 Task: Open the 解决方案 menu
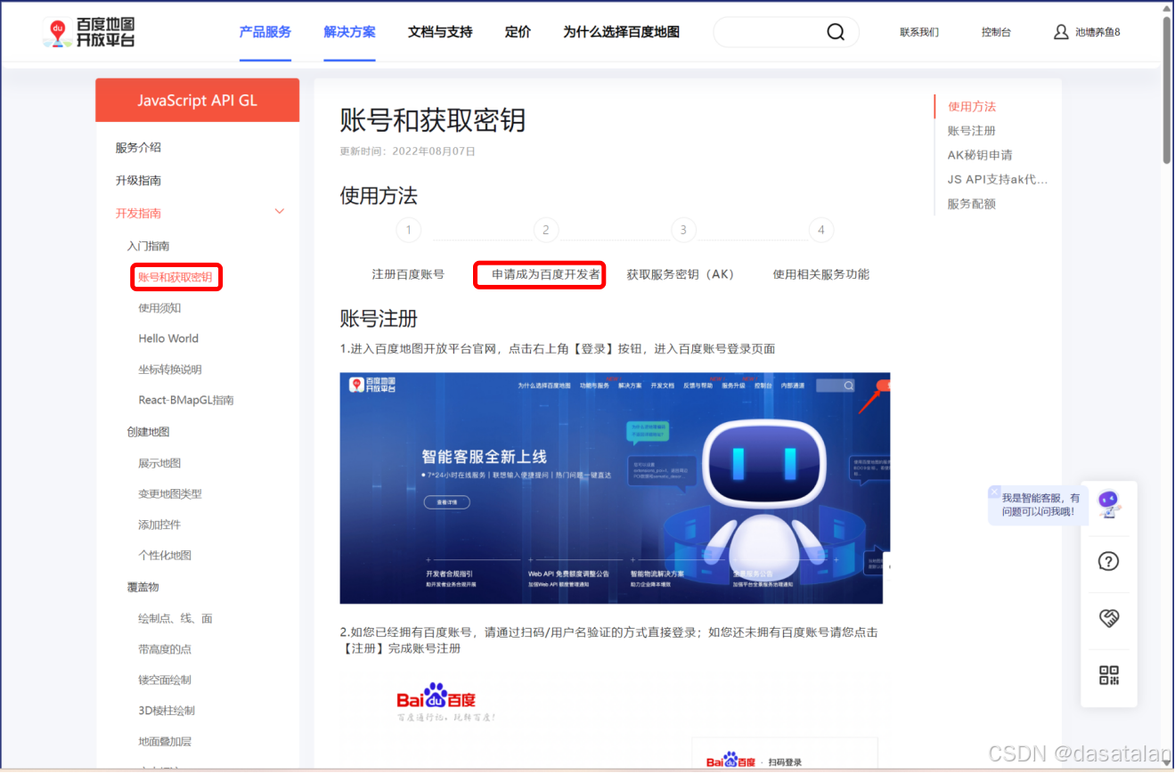349,32
